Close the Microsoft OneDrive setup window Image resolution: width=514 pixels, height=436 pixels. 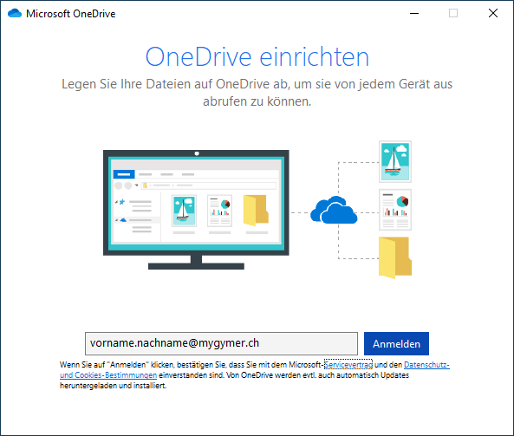click(493, 14)
